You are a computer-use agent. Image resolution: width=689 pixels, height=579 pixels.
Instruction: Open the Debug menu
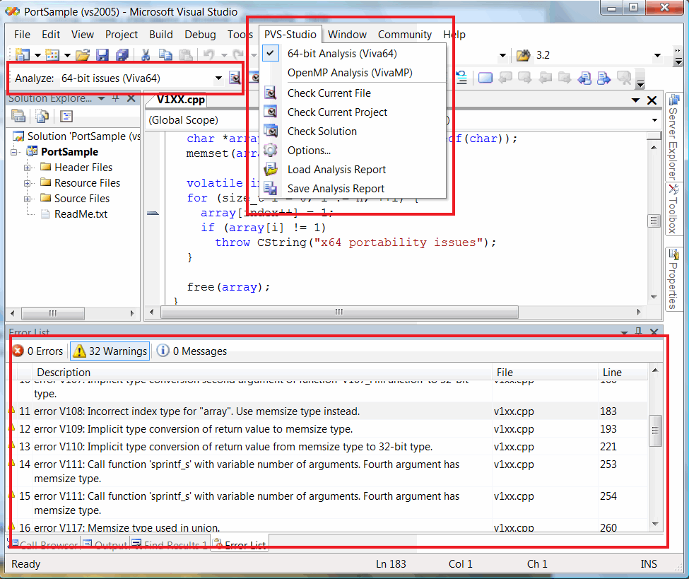coord(201,35)
